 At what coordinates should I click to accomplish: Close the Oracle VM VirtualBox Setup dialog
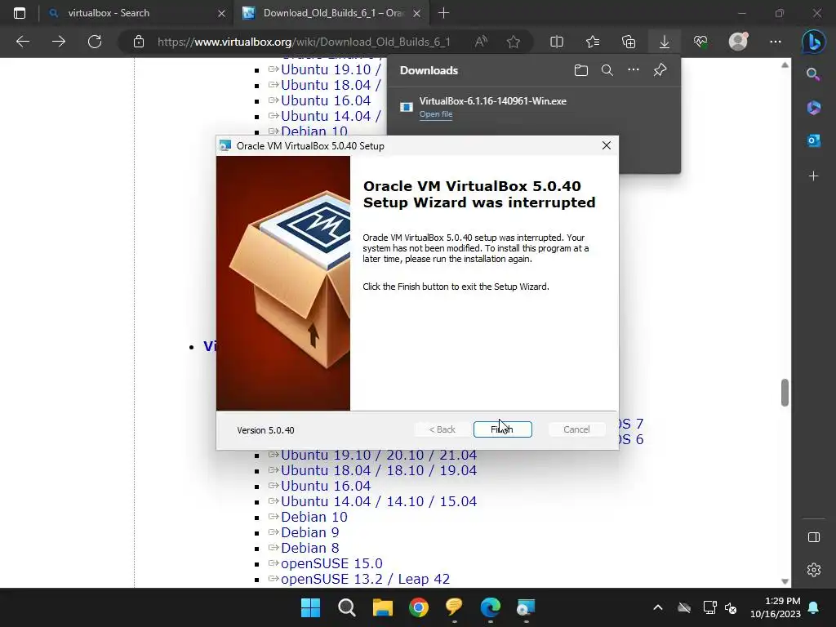(x=607, y=145)
